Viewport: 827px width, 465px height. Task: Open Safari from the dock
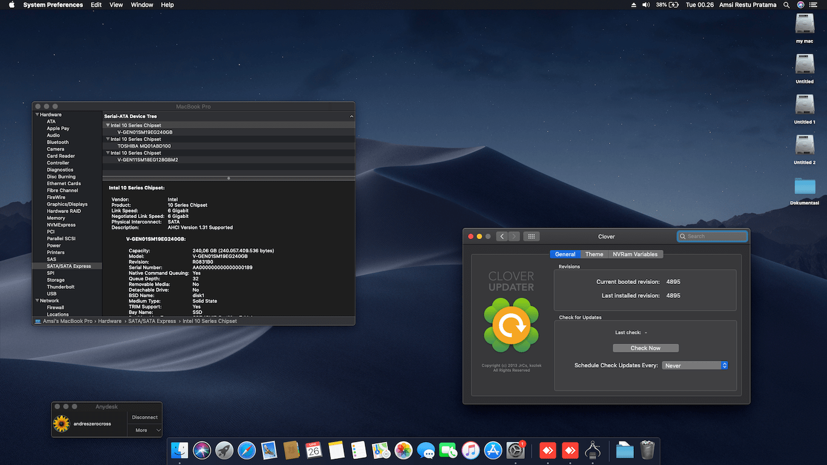point(246,450)
